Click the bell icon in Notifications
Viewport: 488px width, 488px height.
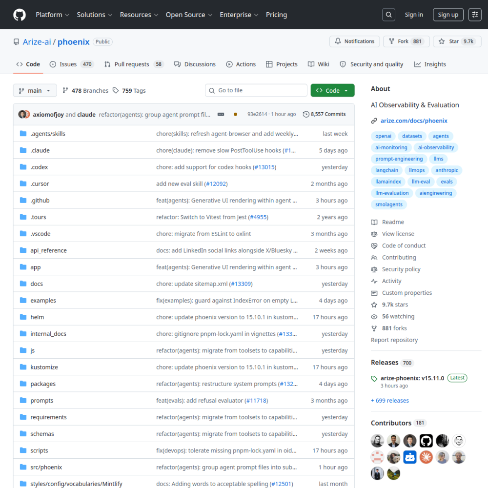[338, 41]
